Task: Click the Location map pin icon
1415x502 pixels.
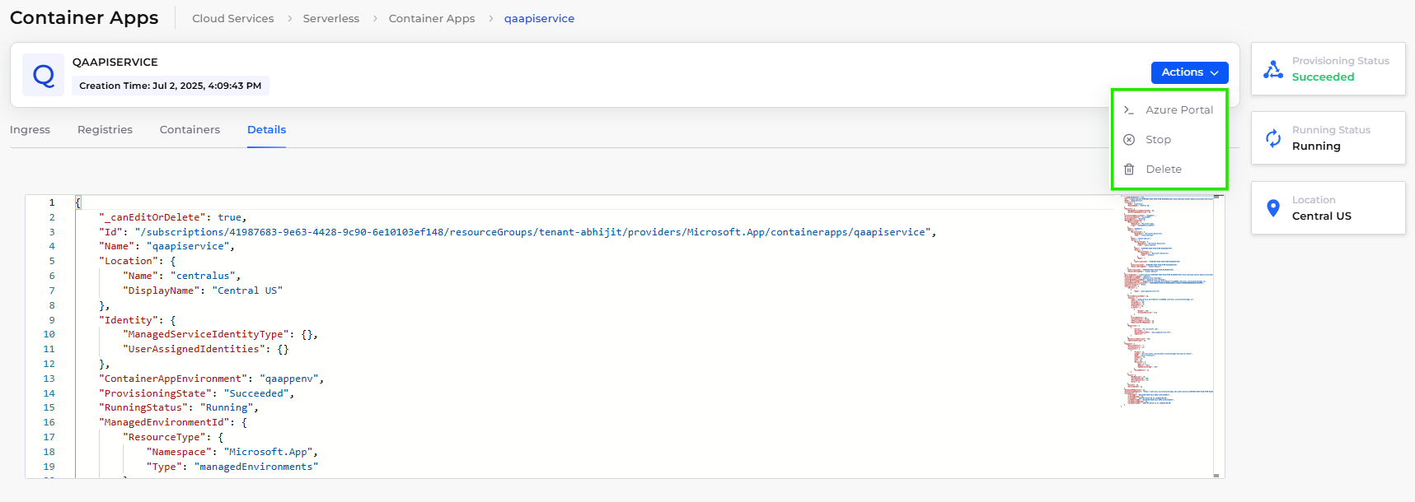Action: [1273, 208]
